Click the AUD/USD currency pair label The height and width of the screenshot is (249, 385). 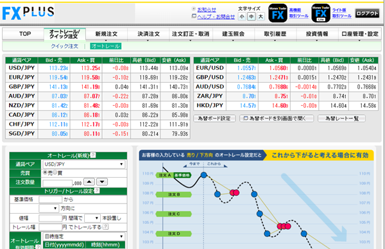[210, 87]
